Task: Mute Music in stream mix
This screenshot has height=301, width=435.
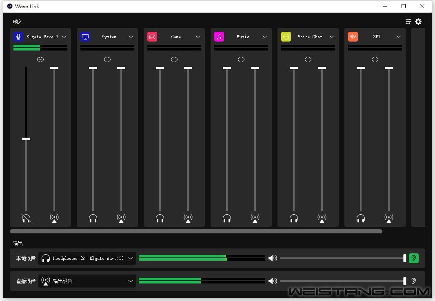Action: (255, 218)
